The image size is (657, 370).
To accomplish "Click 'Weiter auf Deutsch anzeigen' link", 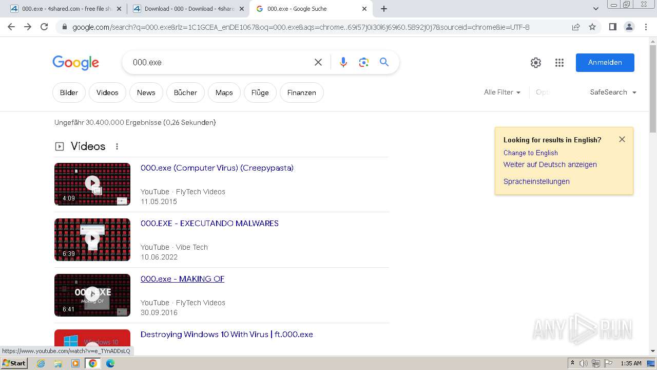I will 550,165.
